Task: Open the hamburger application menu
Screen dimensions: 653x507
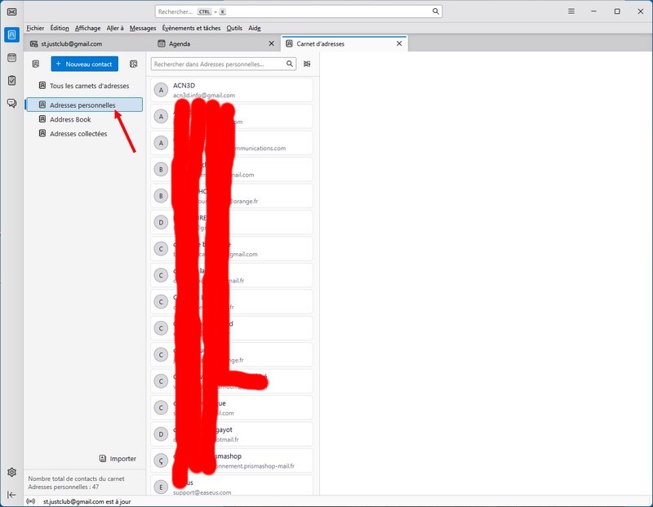Action: point(571,11)
